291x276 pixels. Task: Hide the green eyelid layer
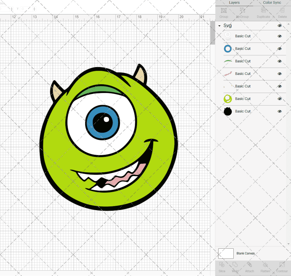coord(280,61)
